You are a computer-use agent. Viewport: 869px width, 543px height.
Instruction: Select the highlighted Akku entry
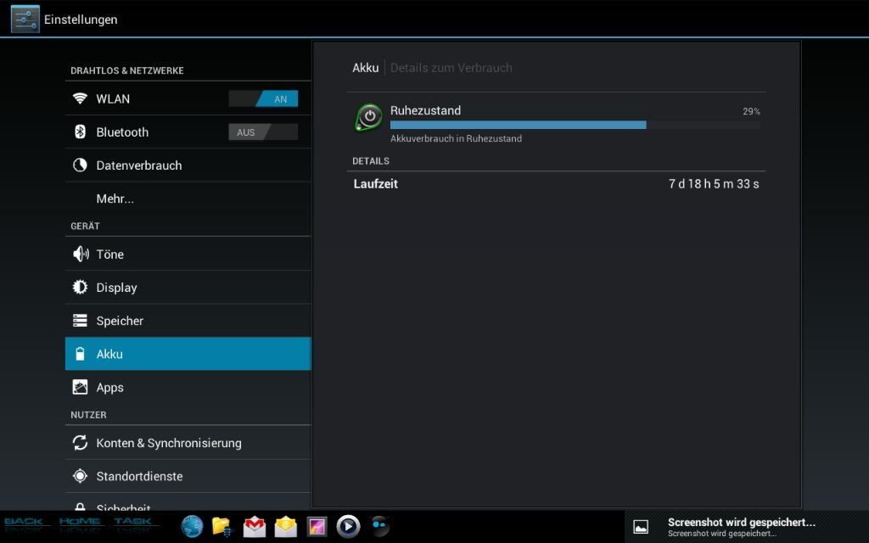coord(188,354)
